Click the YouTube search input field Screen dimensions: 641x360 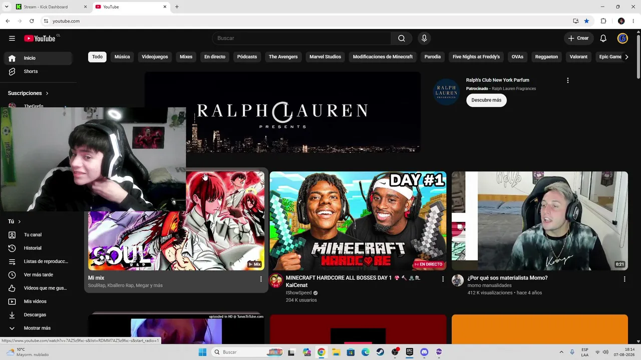click(301, 38)
